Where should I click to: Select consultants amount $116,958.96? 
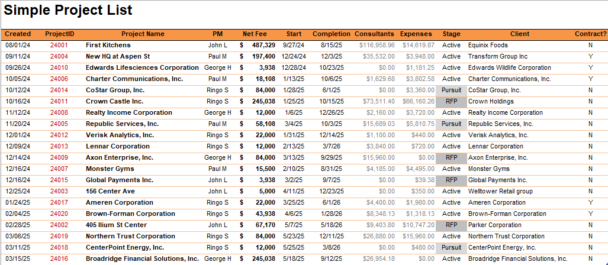coord(377,46)
